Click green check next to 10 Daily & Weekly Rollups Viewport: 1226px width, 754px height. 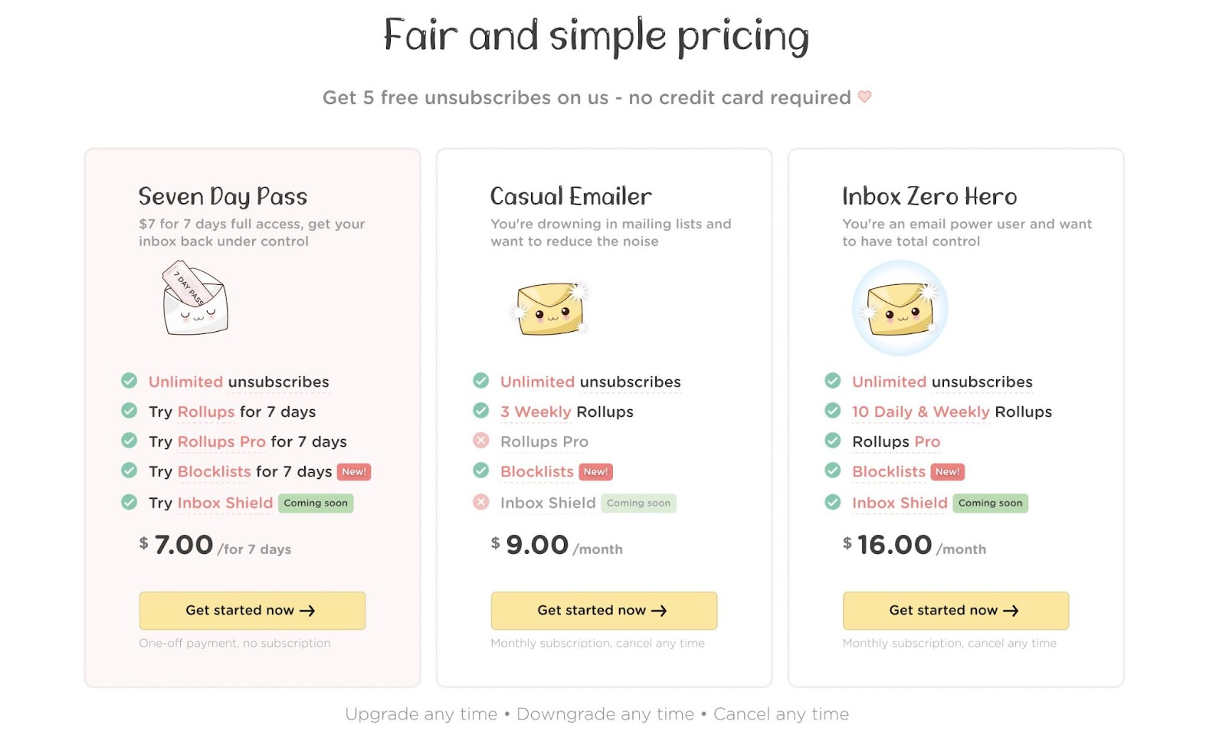[x=833, y=411]
